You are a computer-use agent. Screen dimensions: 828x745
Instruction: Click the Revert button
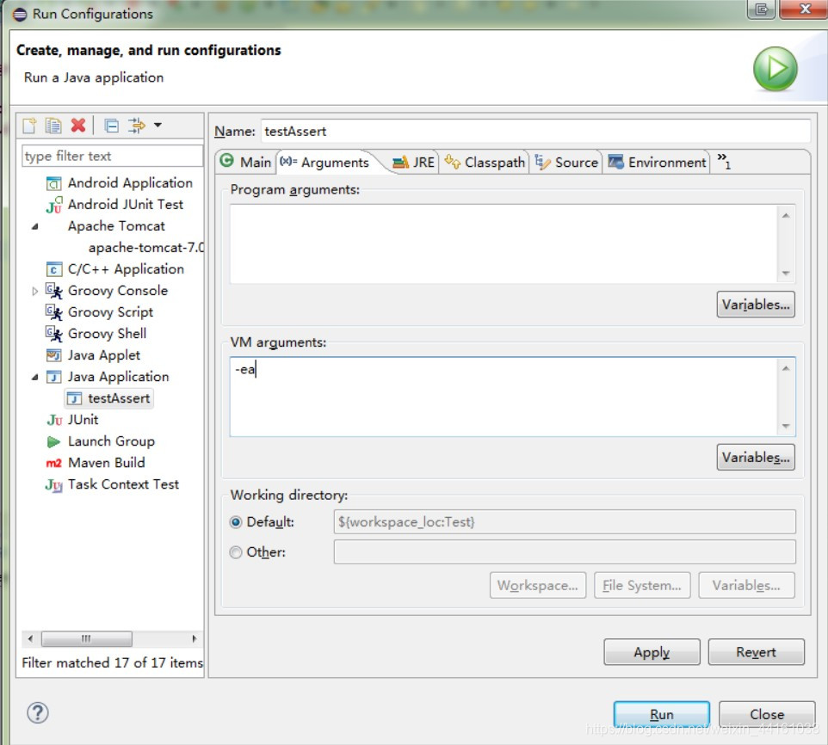pos(757,652)
